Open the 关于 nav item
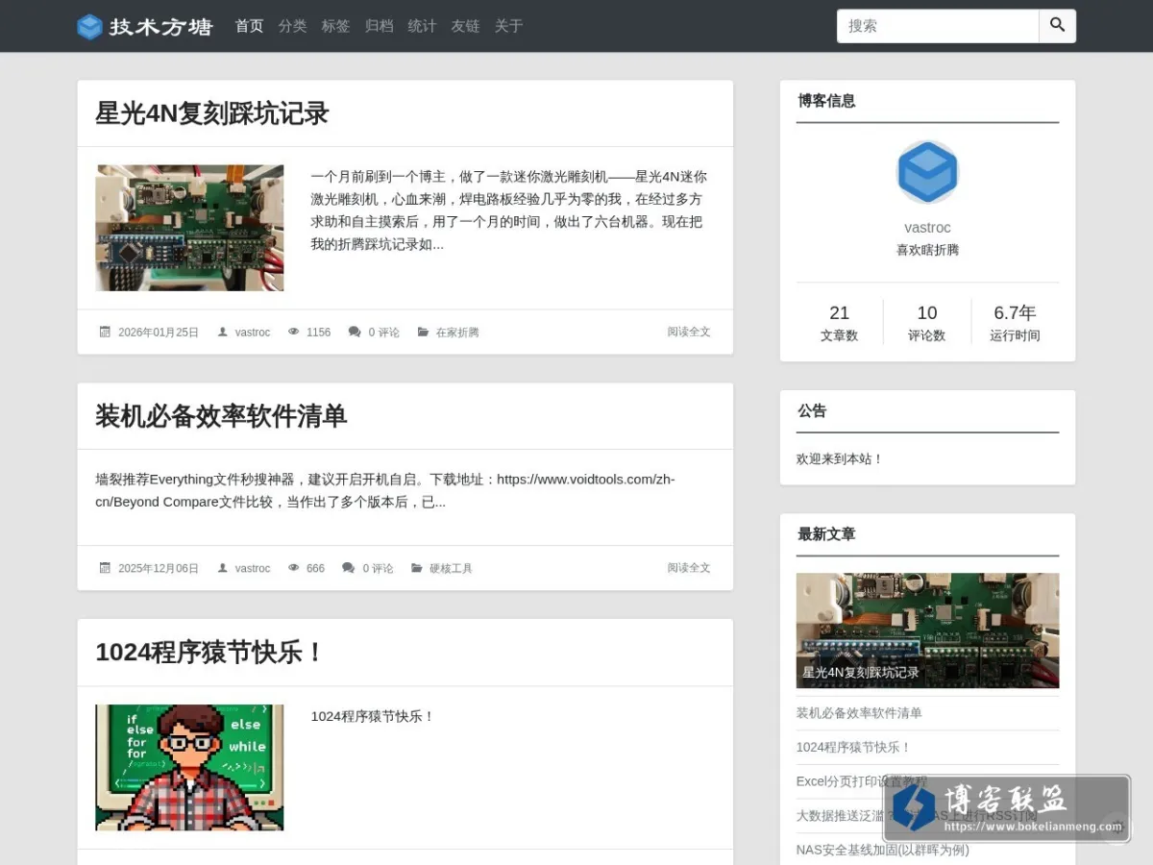 pos(509,26)
